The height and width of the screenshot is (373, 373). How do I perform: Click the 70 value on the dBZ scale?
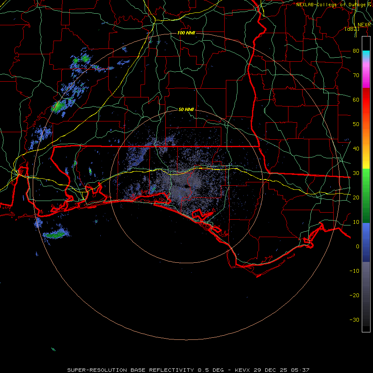point(356,75)
